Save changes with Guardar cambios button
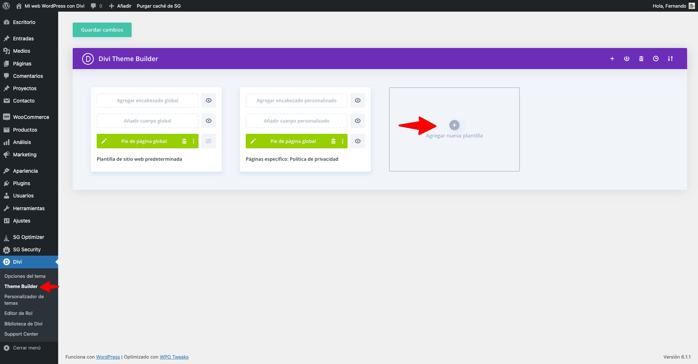The height and width of the screenshot is (364, 698). coord(102,30)
